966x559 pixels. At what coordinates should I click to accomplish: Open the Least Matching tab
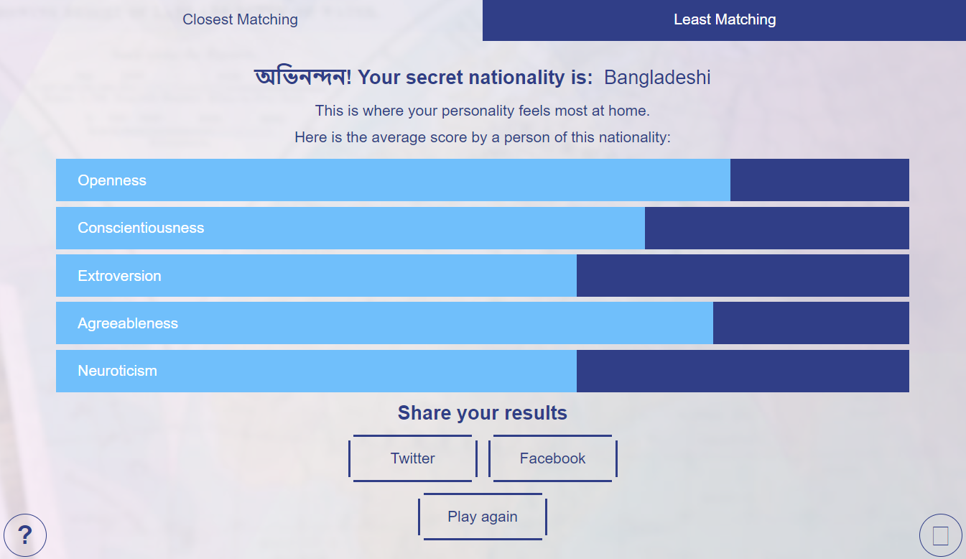click(724, 20)
